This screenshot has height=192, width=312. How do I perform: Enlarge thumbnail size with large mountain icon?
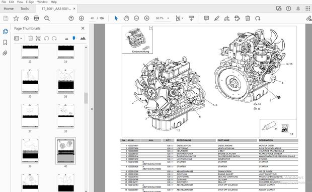coord(83,38)
